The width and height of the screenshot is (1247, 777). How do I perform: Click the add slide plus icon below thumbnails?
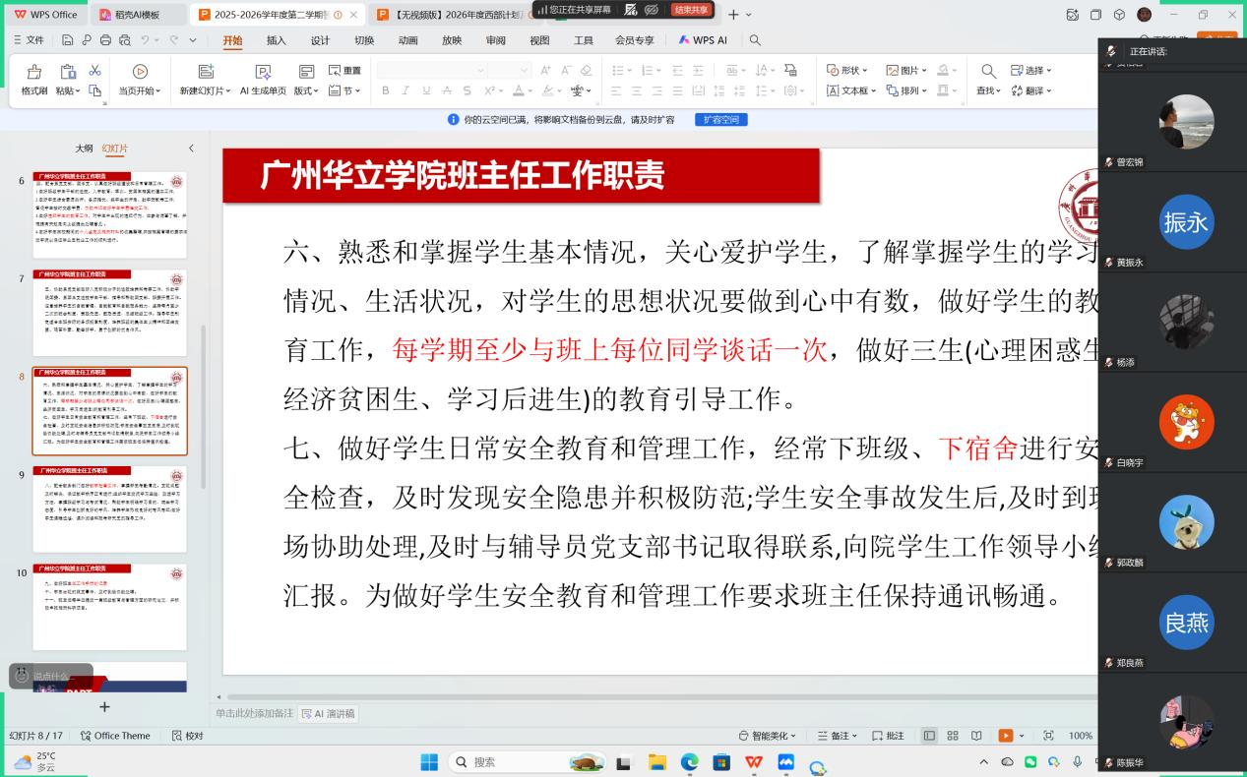pos(104,706)
